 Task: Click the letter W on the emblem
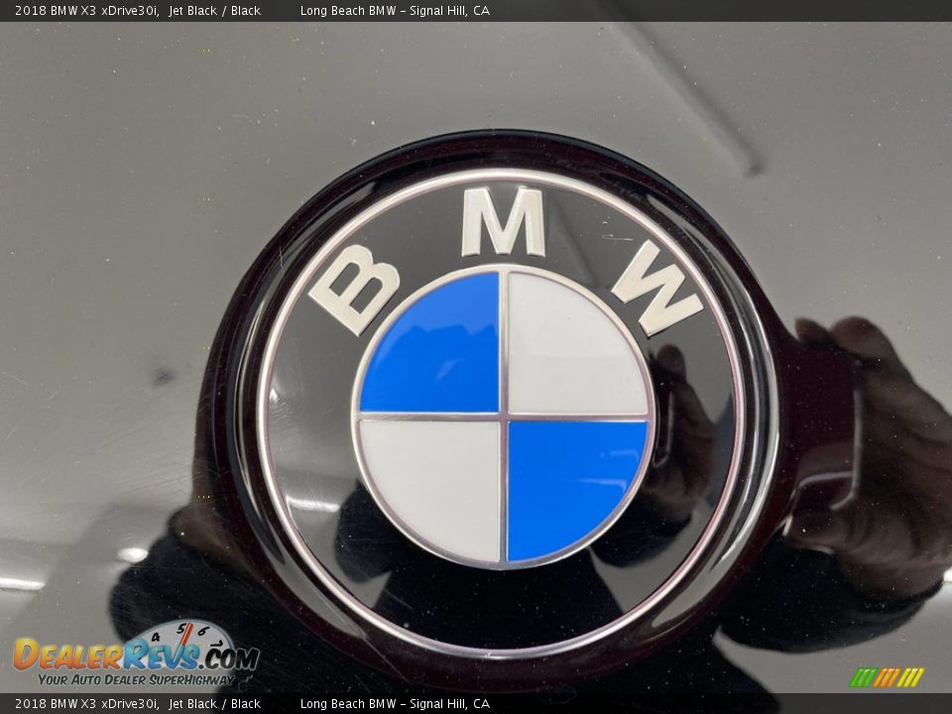[x=658, y=288]
